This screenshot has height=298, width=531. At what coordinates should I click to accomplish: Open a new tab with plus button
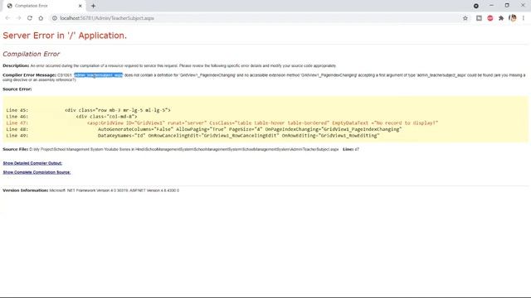pyautogui.click(x=93, y=6)
